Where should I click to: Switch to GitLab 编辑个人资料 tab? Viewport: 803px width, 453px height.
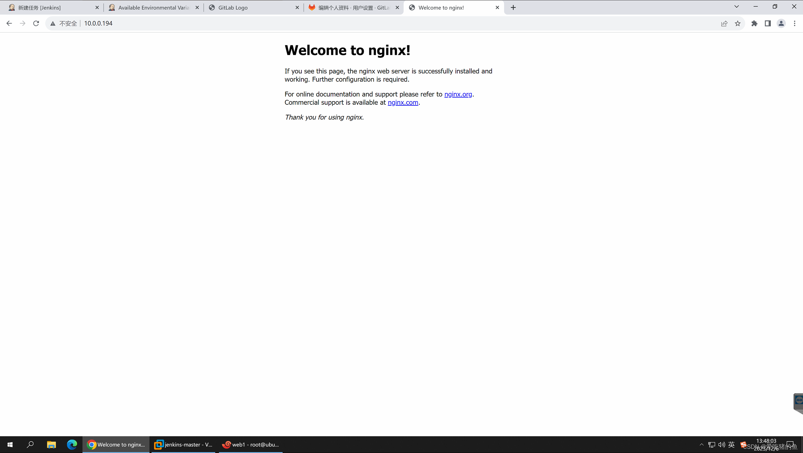[x=353, y=7]
